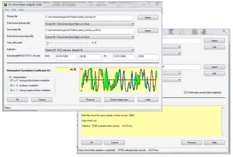Click the Time shift mode slider handle
Image resolution: width=233 pixels, height=157 pixels.
tap(48, 43)
